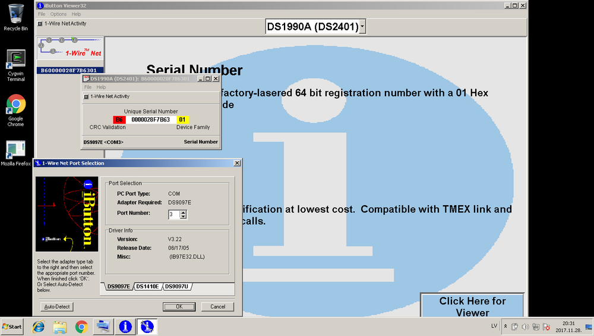Select device B60000028F7B6301 in the list
Screen dimensions: 594x336
pyautogui.click(x=69, y=70)
